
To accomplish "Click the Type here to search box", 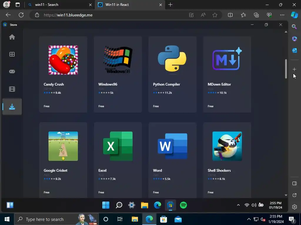I will click(56, 219).
